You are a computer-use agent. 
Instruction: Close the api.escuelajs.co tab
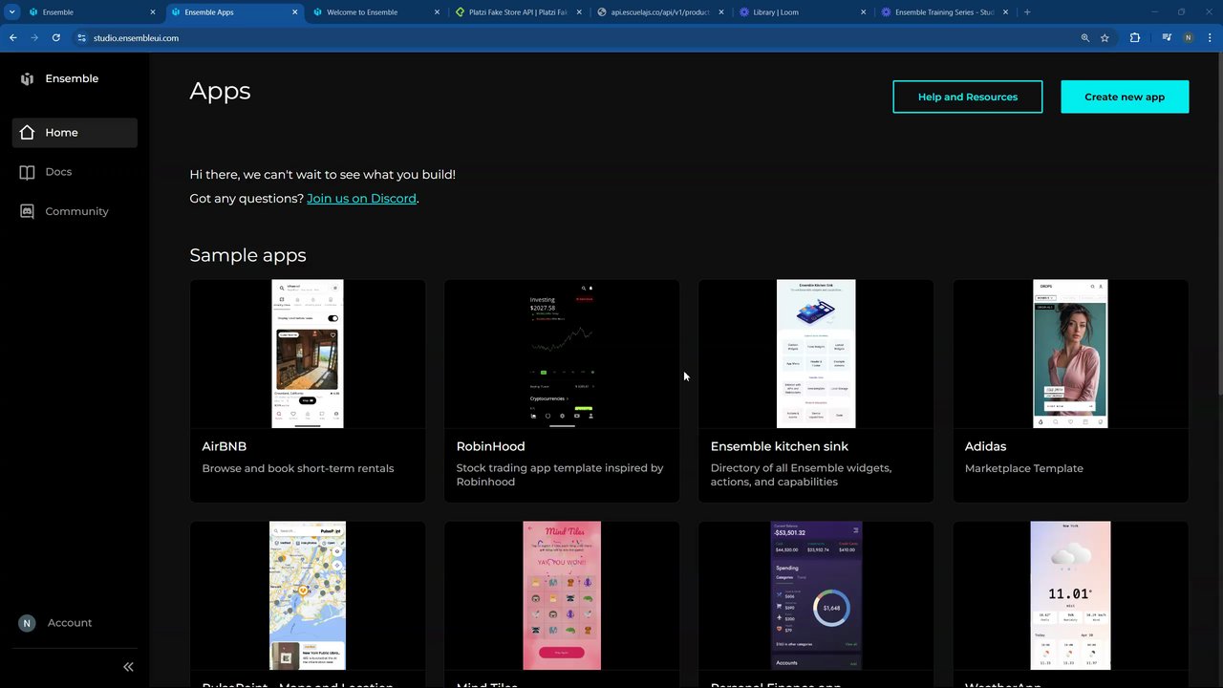(720, 12)
